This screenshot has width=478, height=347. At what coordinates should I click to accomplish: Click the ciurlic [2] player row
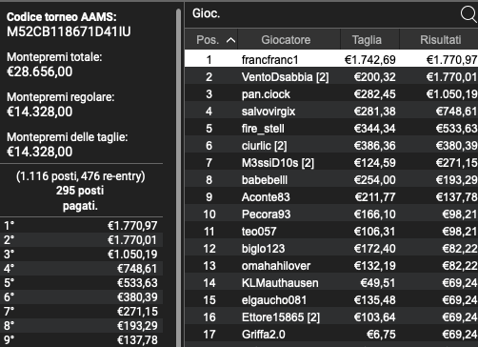tap(331, 146)
